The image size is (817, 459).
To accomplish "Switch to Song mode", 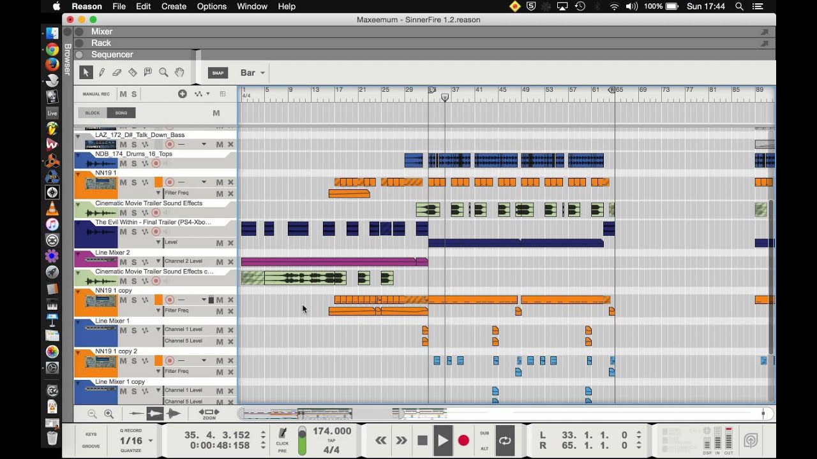I will (121, 113).
